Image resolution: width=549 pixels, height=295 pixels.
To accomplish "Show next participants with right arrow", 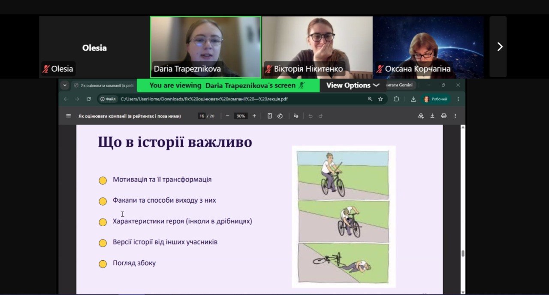I will (x=499, y=47).
